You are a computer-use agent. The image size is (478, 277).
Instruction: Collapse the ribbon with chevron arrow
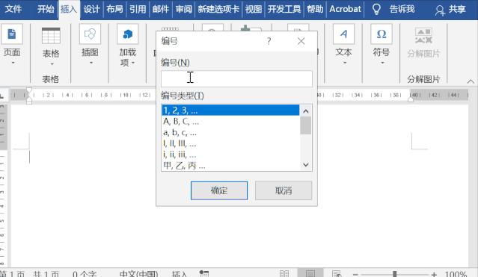coord(471,81)
